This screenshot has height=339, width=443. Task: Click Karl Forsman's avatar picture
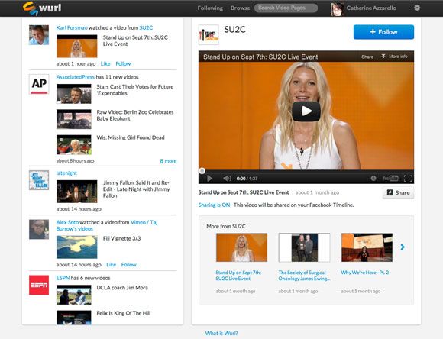coord(39,35)
